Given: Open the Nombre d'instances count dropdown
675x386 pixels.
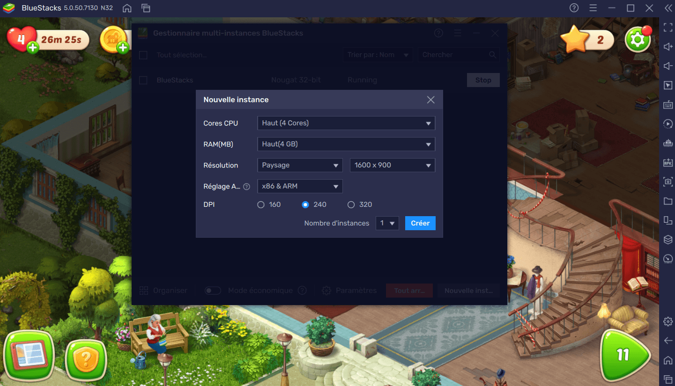Looking at the screenshot, I should [387, 223].
